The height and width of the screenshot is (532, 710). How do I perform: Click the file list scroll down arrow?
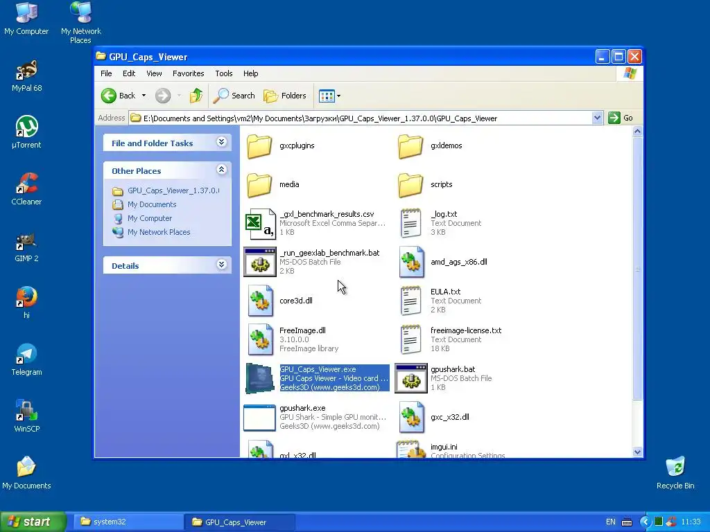click(x=638, y=452)
